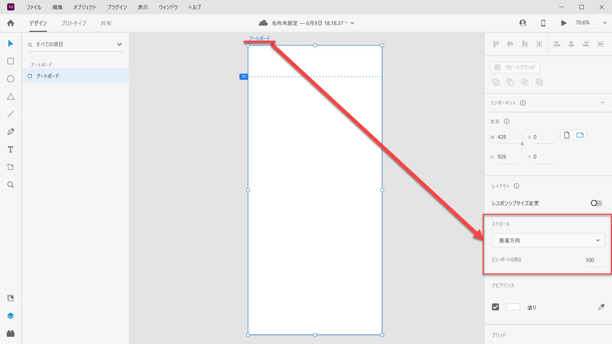Toggle the width-height aspect lock
612x344 pixels.
522,143
